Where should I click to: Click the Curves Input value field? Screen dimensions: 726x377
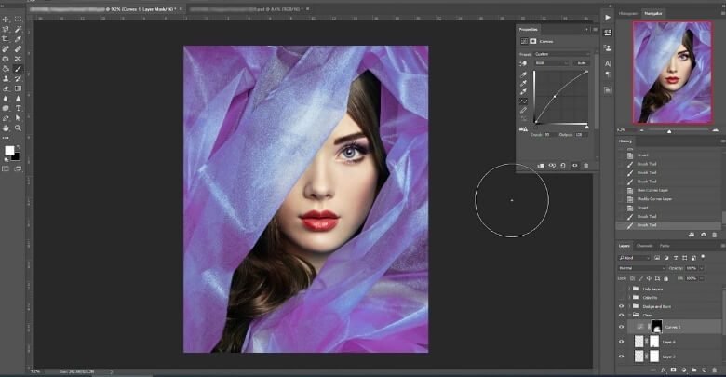coord(550,135)
